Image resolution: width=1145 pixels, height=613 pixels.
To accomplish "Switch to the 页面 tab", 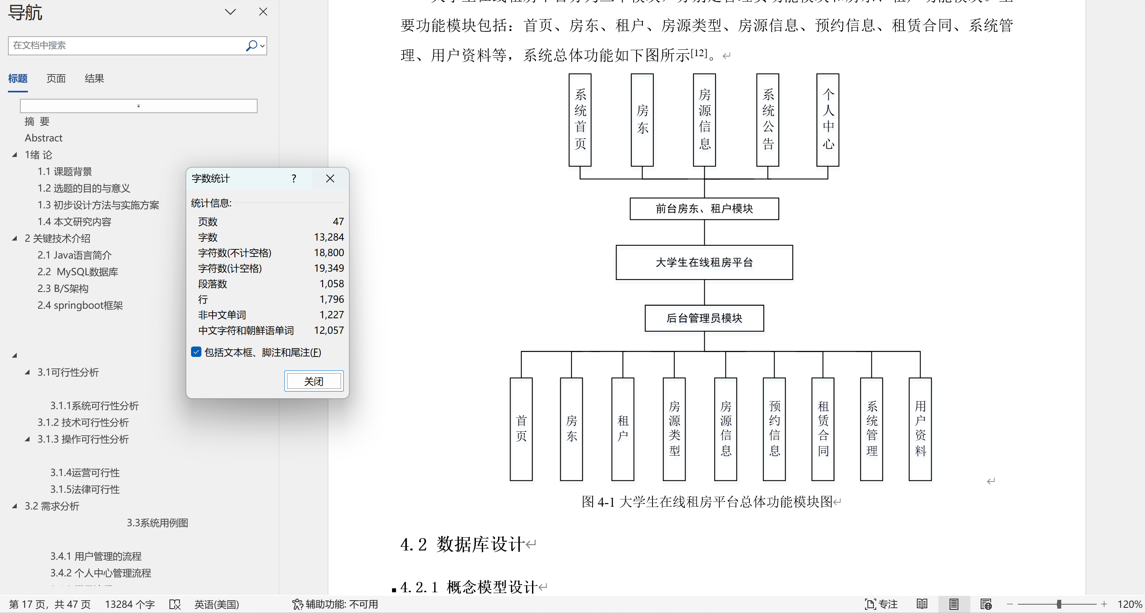I will coord(56,78).
